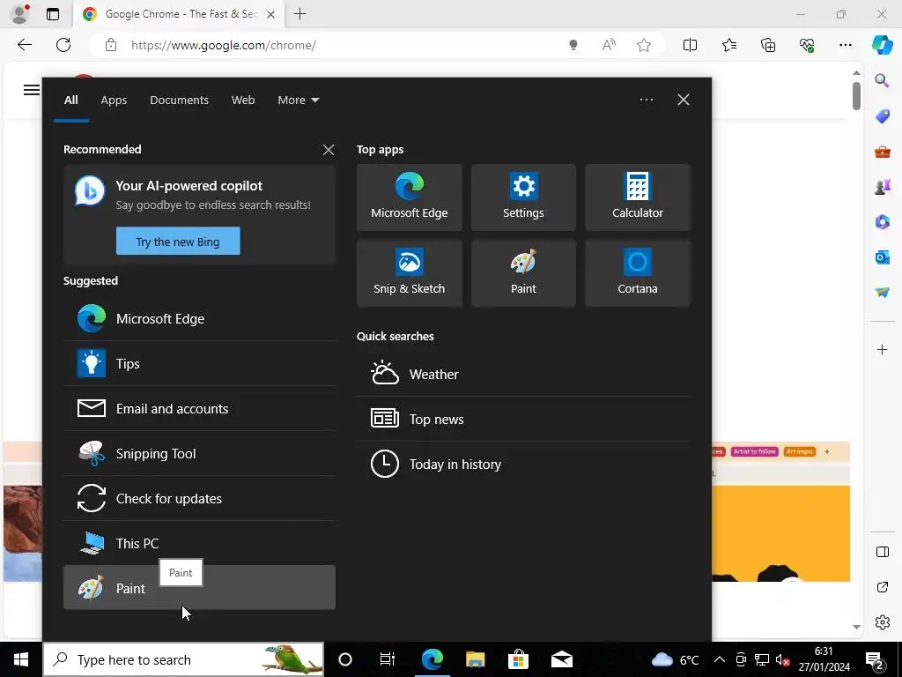Open Drop icon in sidebar
902x677 pixels.
pyautogui.click(x=882, y=293)
